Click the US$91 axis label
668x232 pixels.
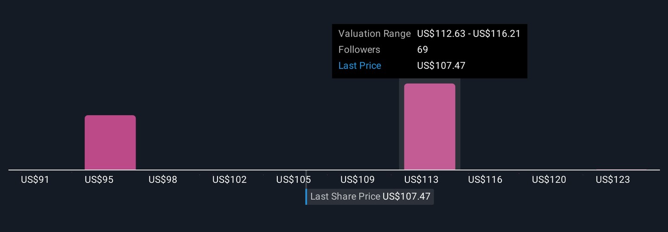coord(35,180)
